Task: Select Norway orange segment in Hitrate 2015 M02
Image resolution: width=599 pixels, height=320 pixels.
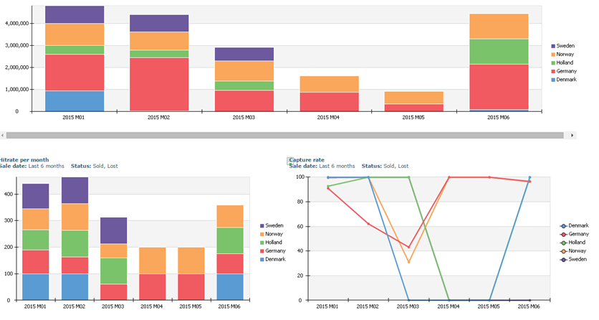Action: (x=75, y=217)
